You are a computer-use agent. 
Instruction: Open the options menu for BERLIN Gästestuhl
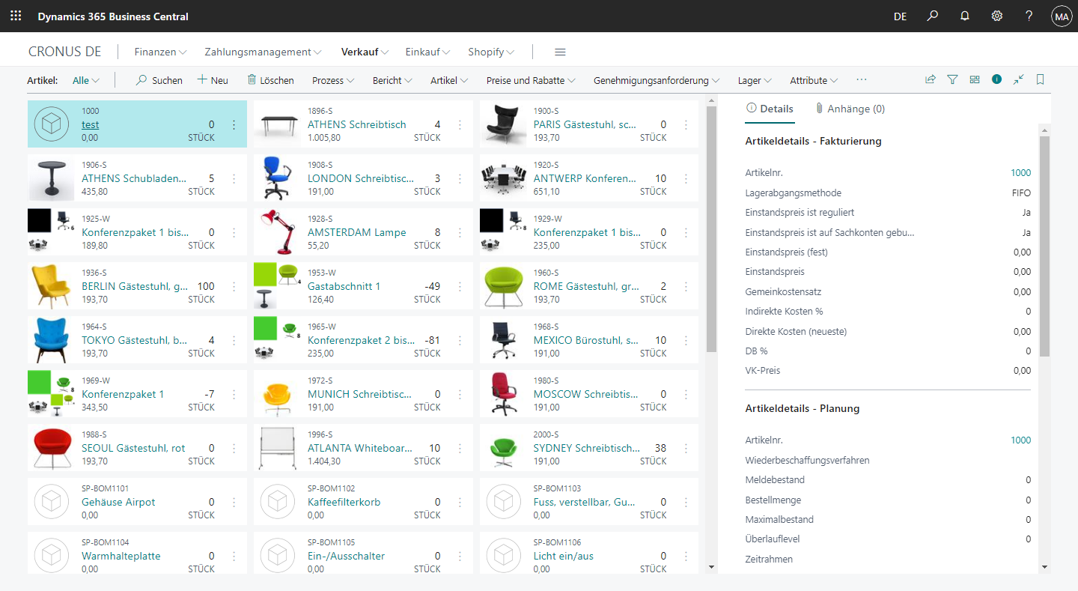point(234,287)
